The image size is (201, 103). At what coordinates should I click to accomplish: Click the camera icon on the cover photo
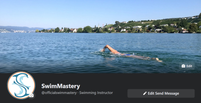pyautogui.click(x=183, y=66)
